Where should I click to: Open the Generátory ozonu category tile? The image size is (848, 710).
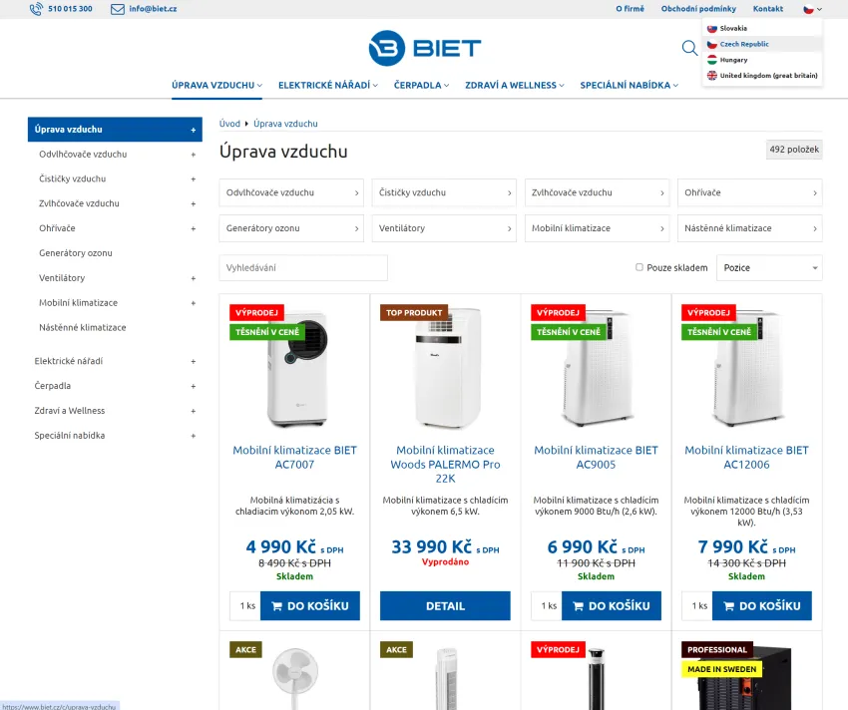click(x=291, y=228)
